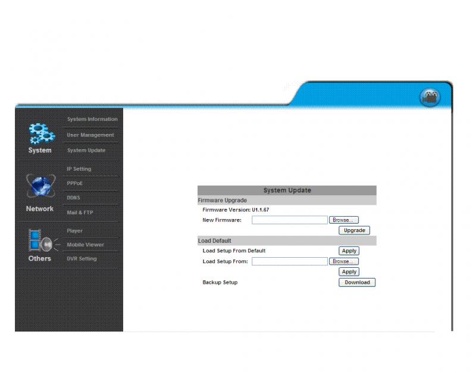This screenshot has width=476, height=372.
Task: Click the Load Setup From file field
Action: [289, 261]
